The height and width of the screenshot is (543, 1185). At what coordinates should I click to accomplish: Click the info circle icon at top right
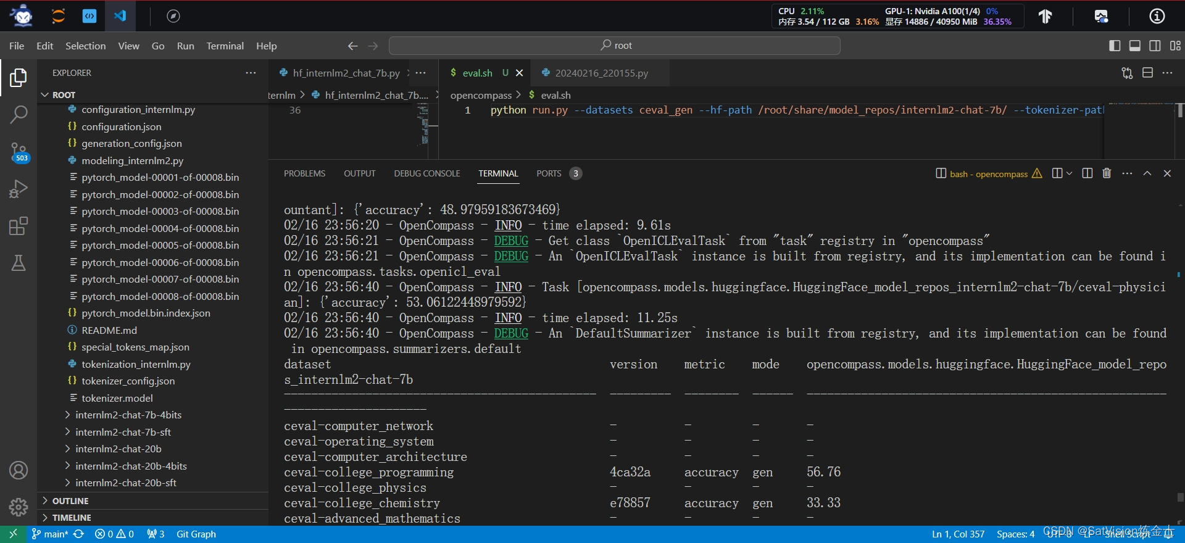tap(1157, 16)
